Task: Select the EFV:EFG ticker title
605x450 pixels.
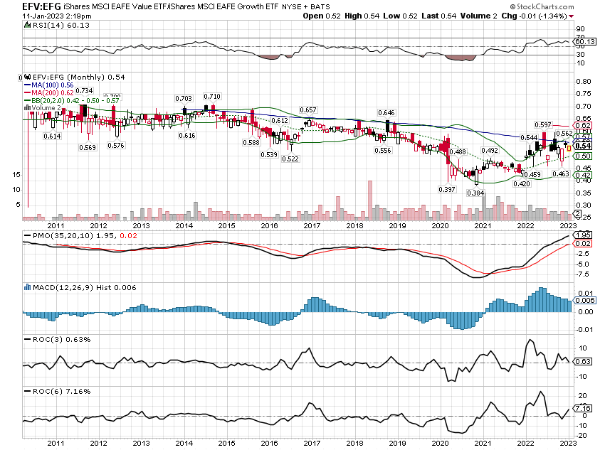Action: (41, 6)
